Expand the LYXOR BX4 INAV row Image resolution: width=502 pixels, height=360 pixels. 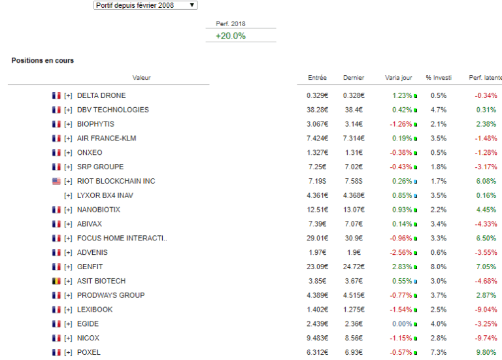68,195
